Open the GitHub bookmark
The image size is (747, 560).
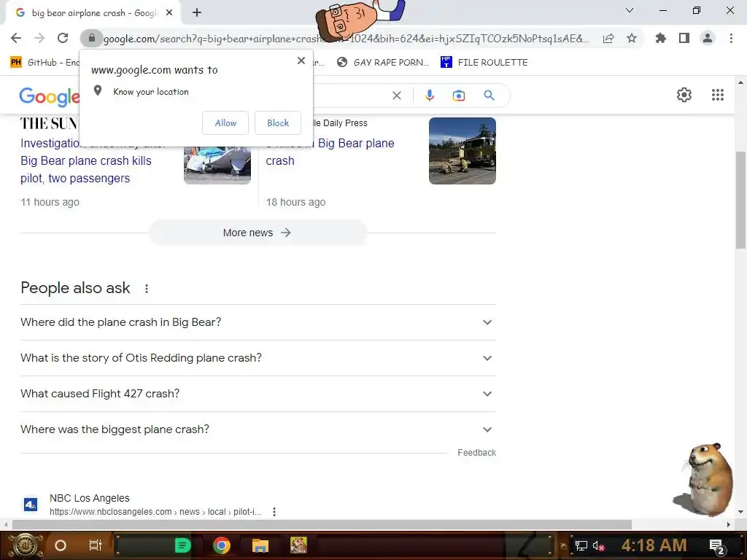click(44, 63)
